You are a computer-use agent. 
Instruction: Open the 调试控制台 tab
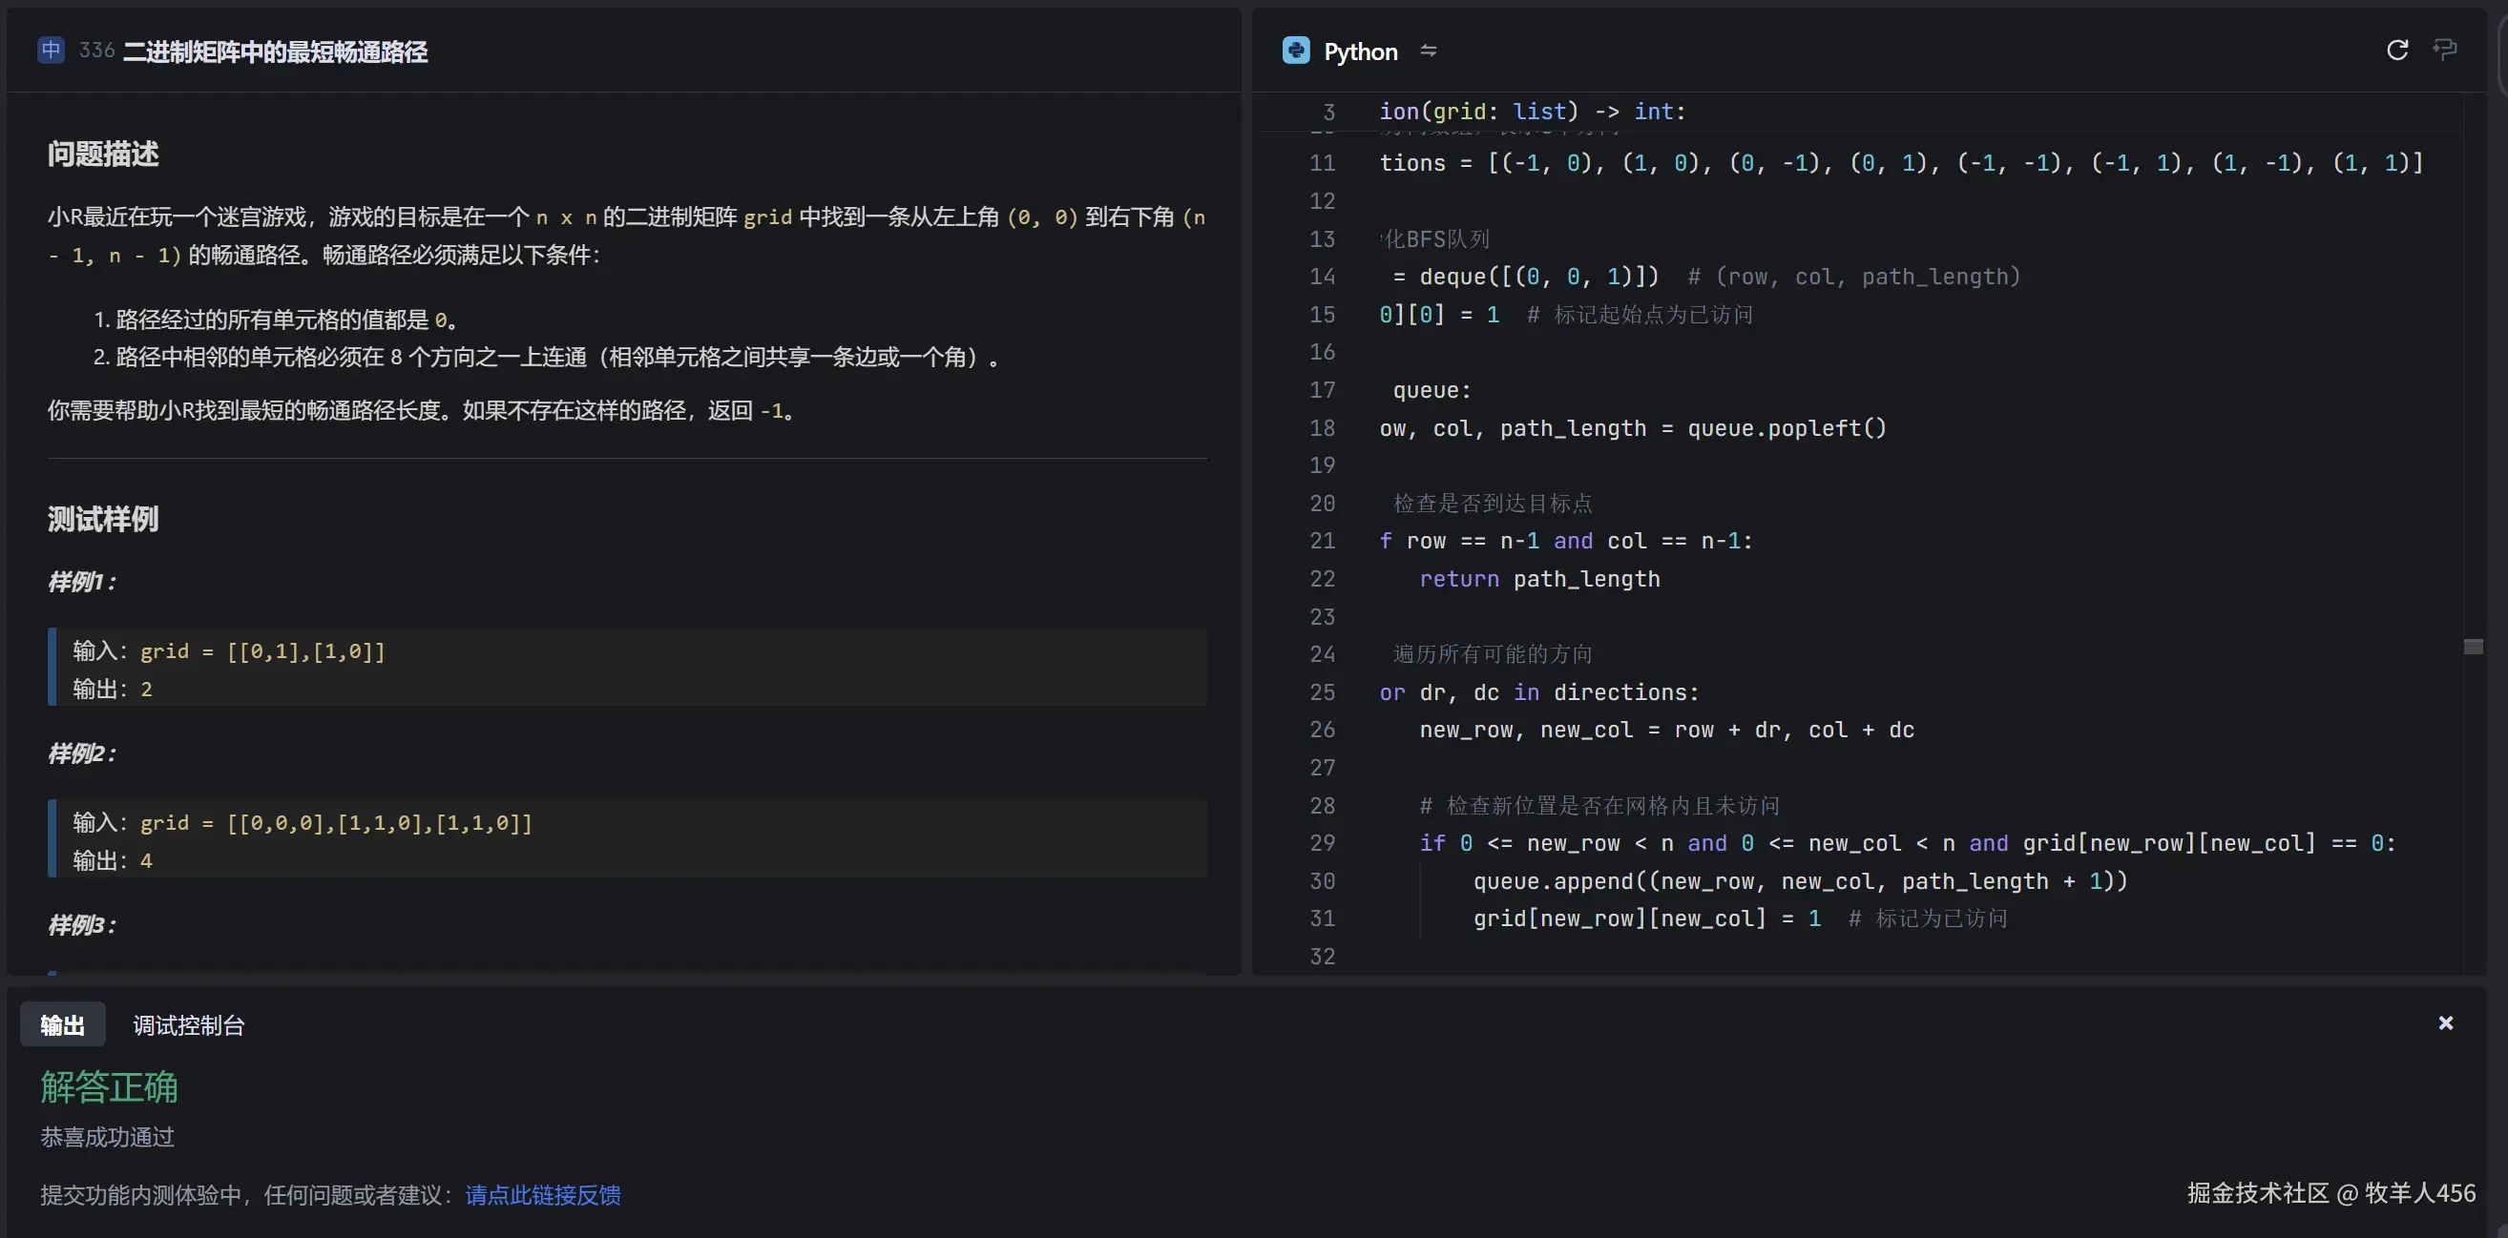[189, 1025]
